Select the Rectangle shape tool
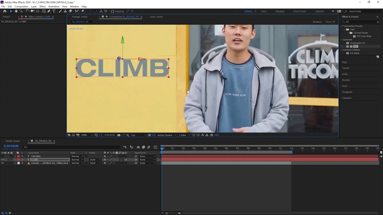This screenshot has height=215, width=383. 44,11
